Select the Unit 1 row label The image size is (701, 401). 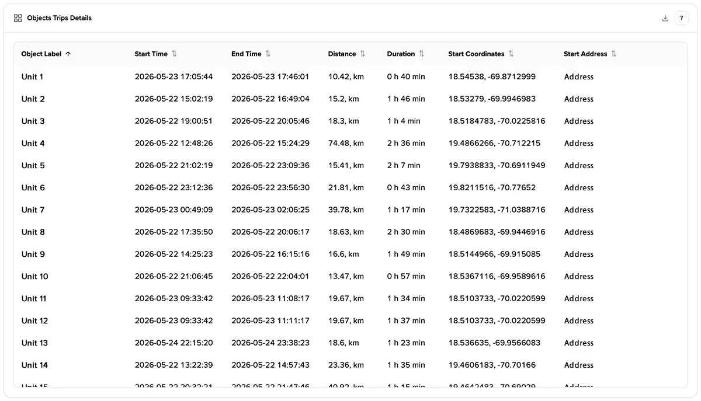point(33,77)
